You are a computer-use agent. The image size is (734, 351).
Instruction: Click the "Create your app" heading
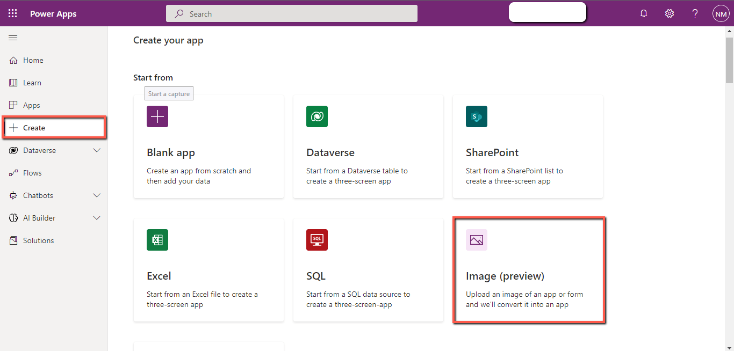(168, 40)
